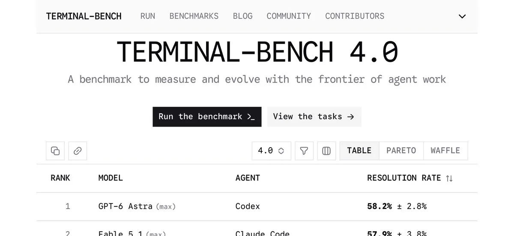Go to the BLOG page
The image size is (514, 236).
coord(243,16)
